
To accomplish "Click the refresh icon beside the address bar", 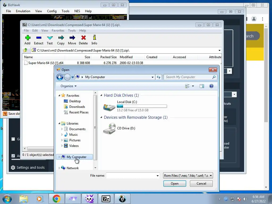I will [159, 77].
